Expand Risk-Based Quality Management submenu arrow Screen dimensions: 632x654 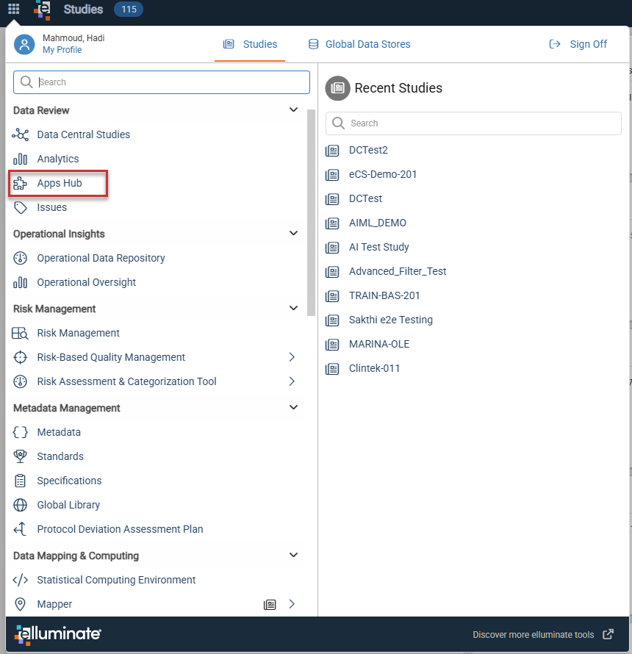[292, 357]
